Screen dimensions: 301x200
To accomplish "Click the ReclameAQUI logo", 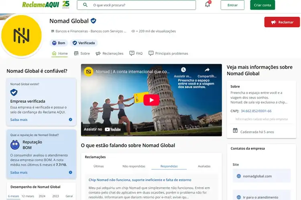I will pos(41,5).
